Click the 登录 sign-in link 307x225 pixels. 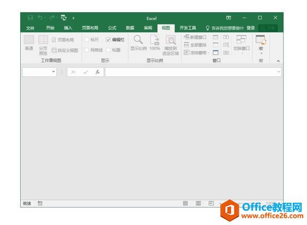251,28
